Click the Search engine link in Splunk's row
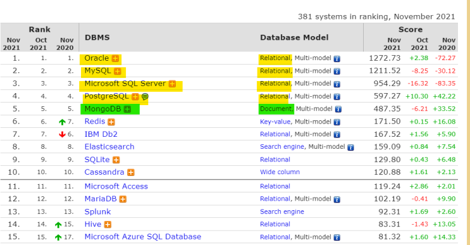The image size is (470, 245). [282, 211]
